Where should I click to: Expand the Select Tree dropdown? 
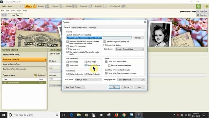[12, 6]
